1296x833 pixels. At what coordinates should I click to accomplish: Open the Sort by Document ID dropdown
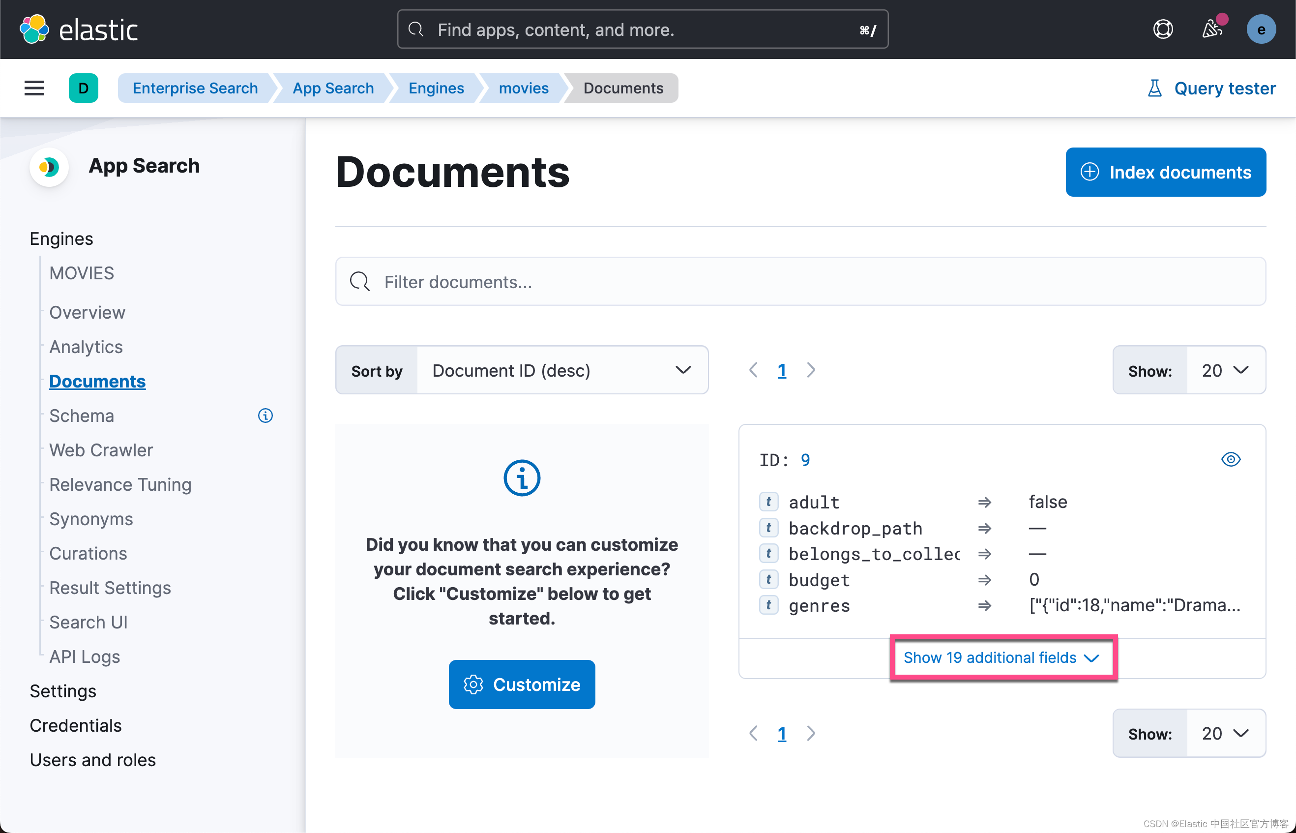(x=562, y=371)
